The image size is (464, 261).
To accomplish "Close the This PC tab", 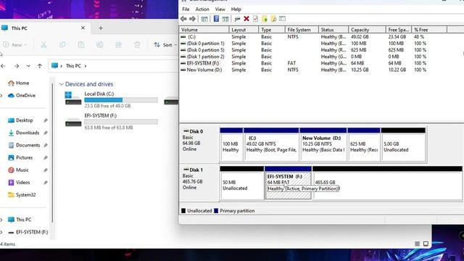I will pos(83,28).
